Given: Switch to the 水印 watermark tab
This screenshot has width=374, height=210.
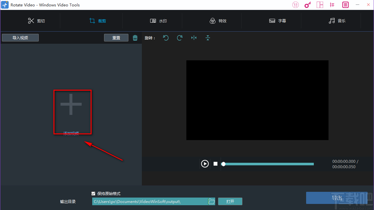Looking at the screenshot, I should pyautogui.click(x=159, y=20).
